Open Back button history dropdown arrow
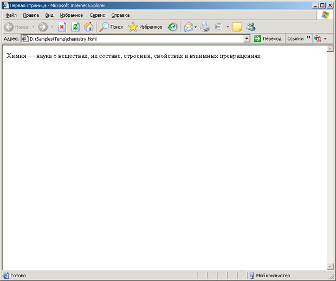The height and width of the screenshot is (281, 336). (x=33, y=27)
